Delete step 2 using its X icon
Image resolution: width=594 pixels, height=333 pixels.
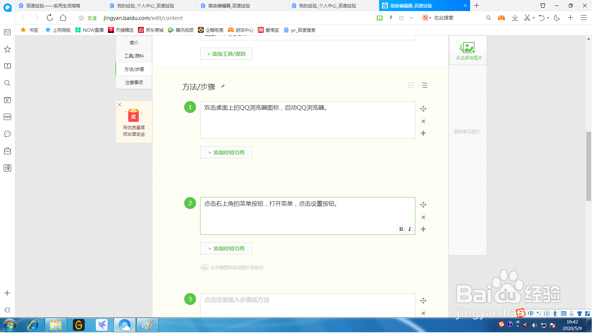point(423,217)
